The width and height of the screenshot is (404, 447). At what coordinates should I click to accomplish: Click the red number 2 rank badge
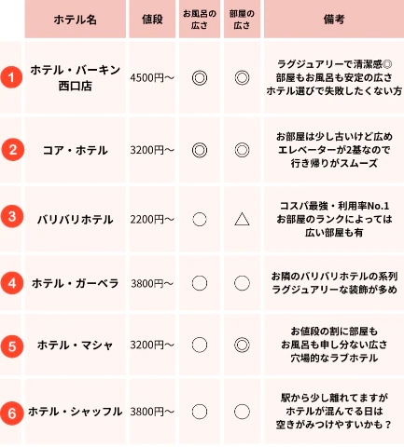click(x=12, y=150)
